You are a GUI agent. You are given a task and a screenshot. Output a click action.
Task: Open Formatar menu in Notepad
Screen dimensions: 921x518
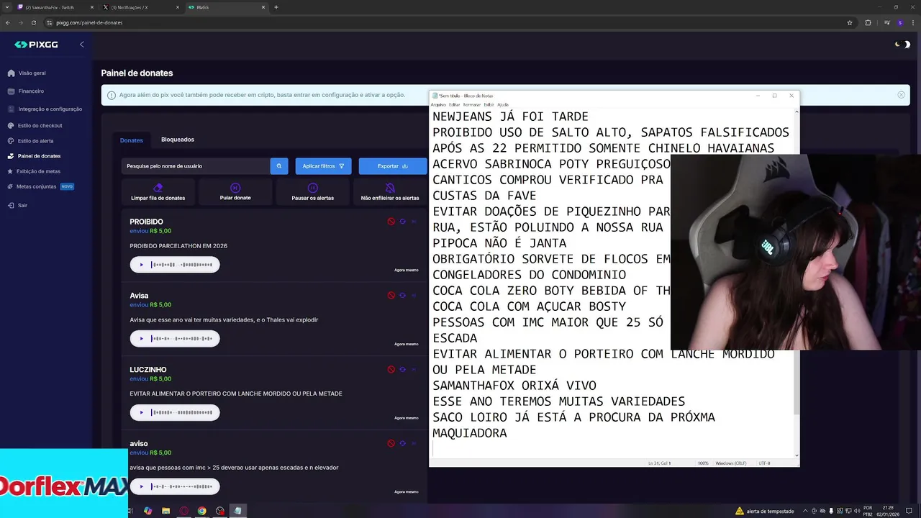pos(472,105)
